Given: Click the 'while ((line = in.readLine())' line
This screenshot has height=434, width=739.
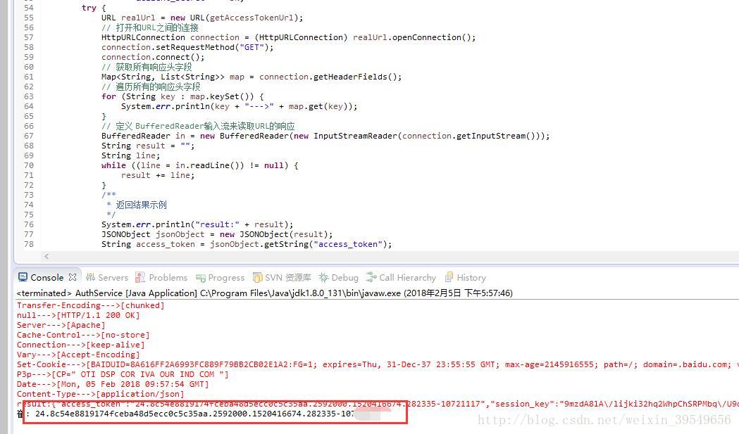Looking at the screenshot, I should [199, 166].
